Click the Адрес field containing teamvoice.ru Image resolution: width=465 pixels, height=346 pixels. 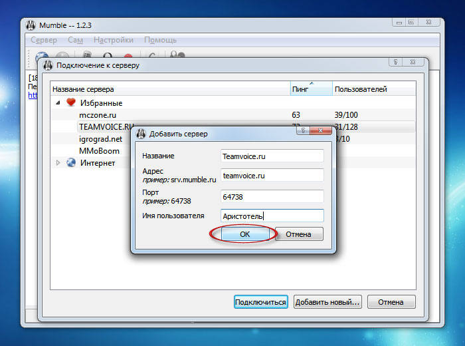tap(272, 175)
